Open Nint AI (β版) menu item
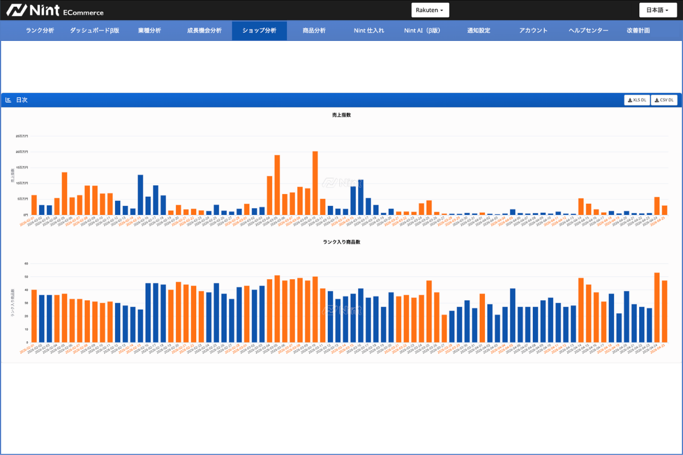Image resolution: width=683 pixels, height=455 pixels. (422, 31)
